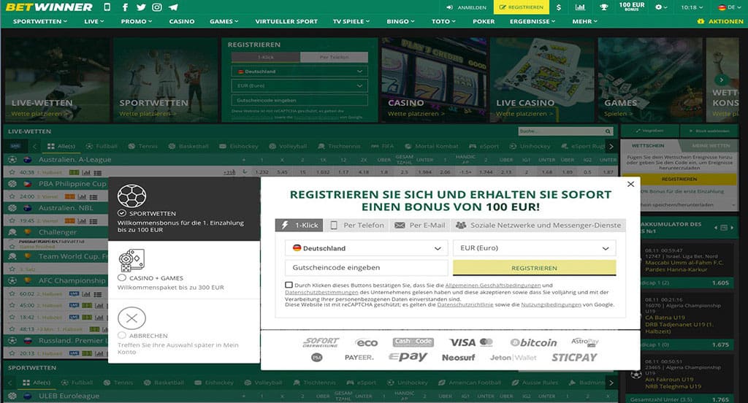This screenshot has height=403, width=748.
Task: Open the GAMES menu
Action: tap(224, 21)
